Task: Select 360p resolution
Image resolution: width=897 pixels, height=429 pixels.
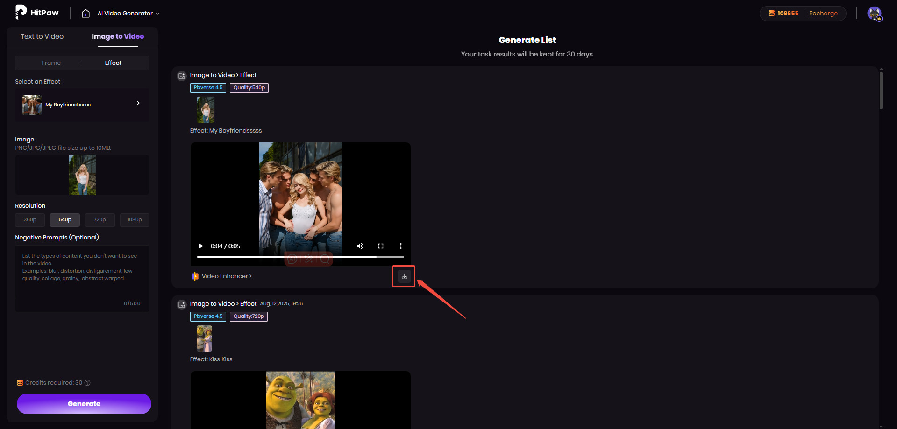Action: click(x=30, y=220)
